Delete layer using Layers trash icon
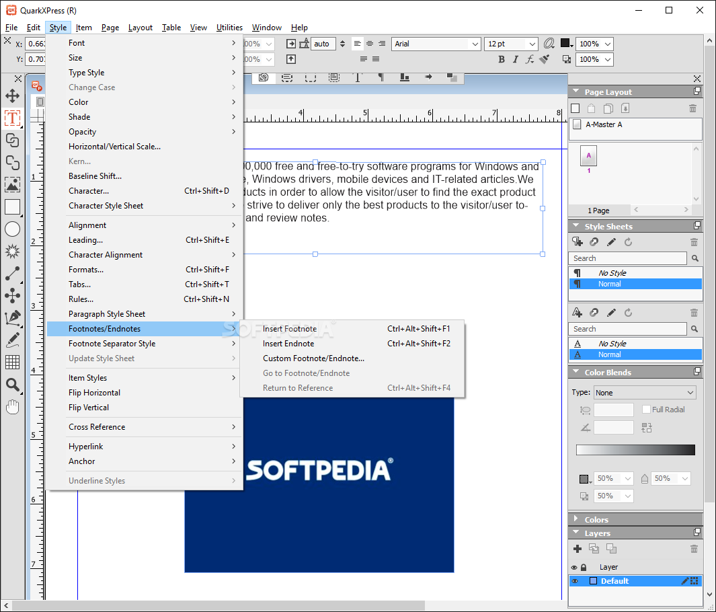 point(694,549)
